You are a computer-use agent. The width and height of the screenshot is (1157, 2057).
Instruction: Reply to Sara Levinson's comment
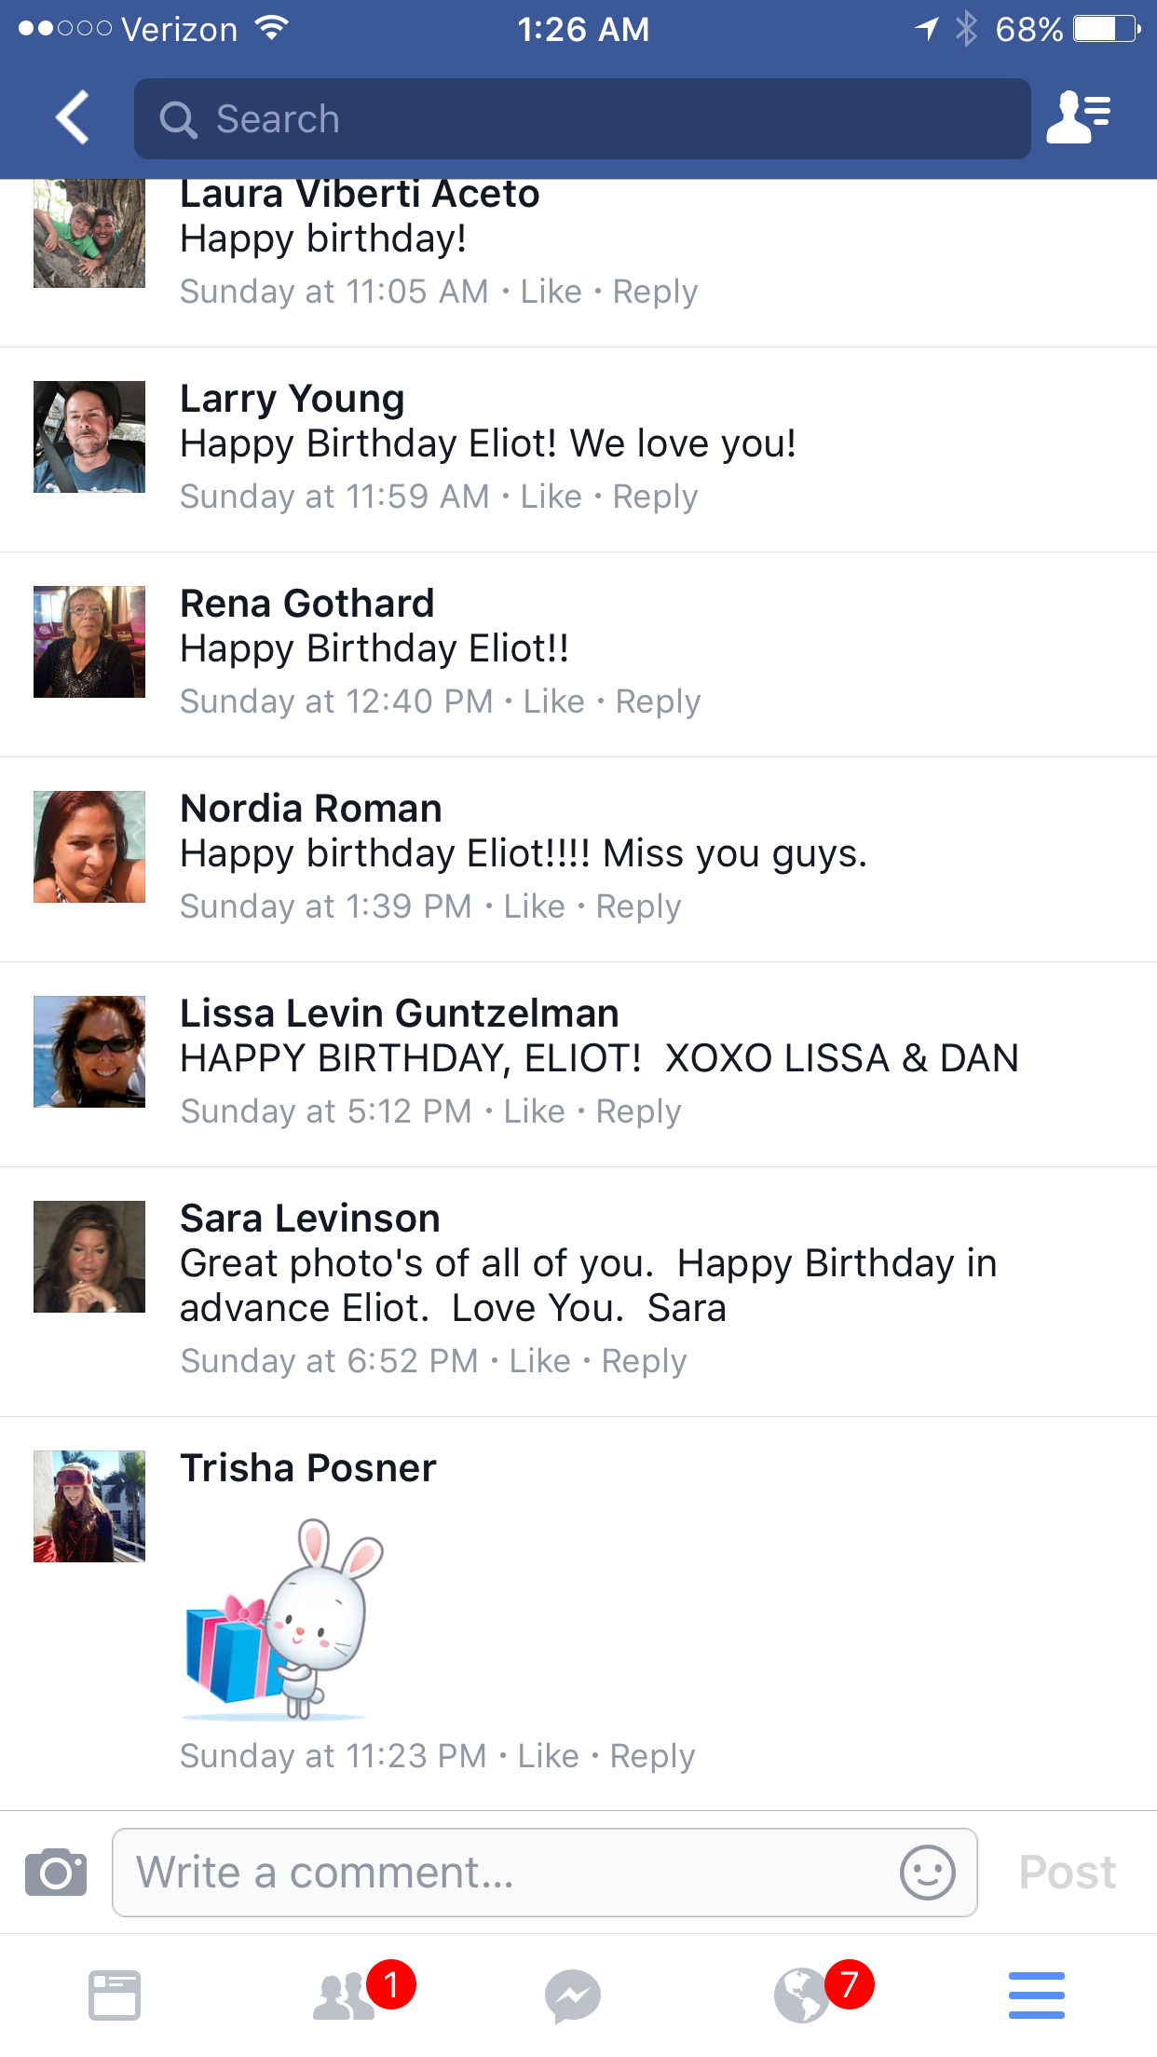click(644, 1361)
